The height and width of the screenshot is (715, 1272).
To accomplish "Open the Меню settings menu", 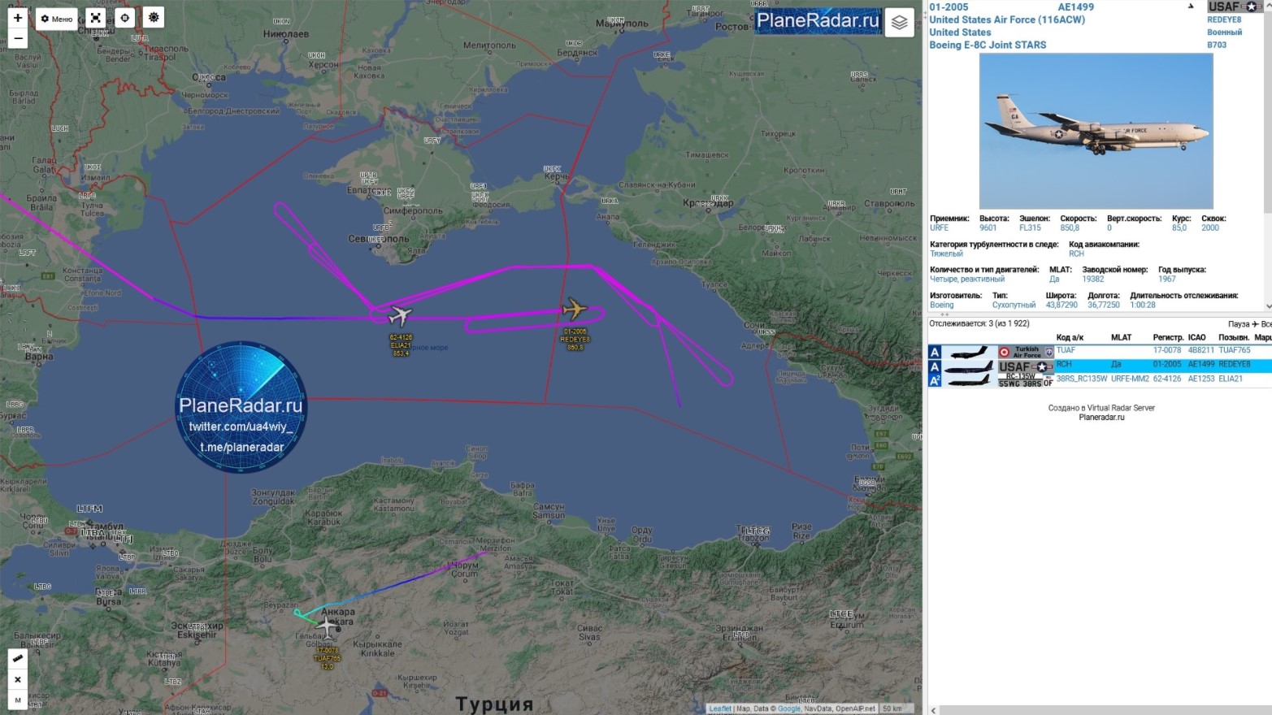I will click(x=57, y=19).
